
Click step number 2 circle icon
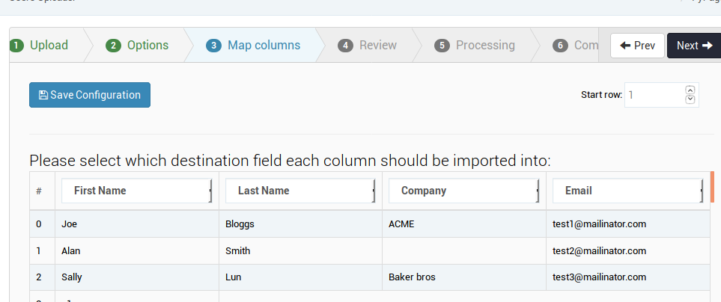pos(113,46)
